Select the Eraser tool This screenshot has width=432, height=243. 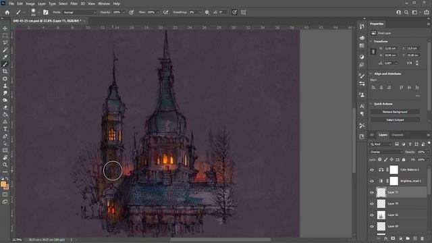5,107
